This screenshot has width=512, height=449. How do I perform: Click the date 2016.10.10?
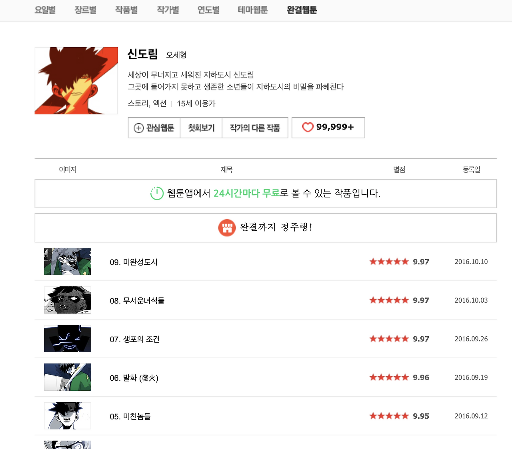pyautogui.click(x=471, y=262)
